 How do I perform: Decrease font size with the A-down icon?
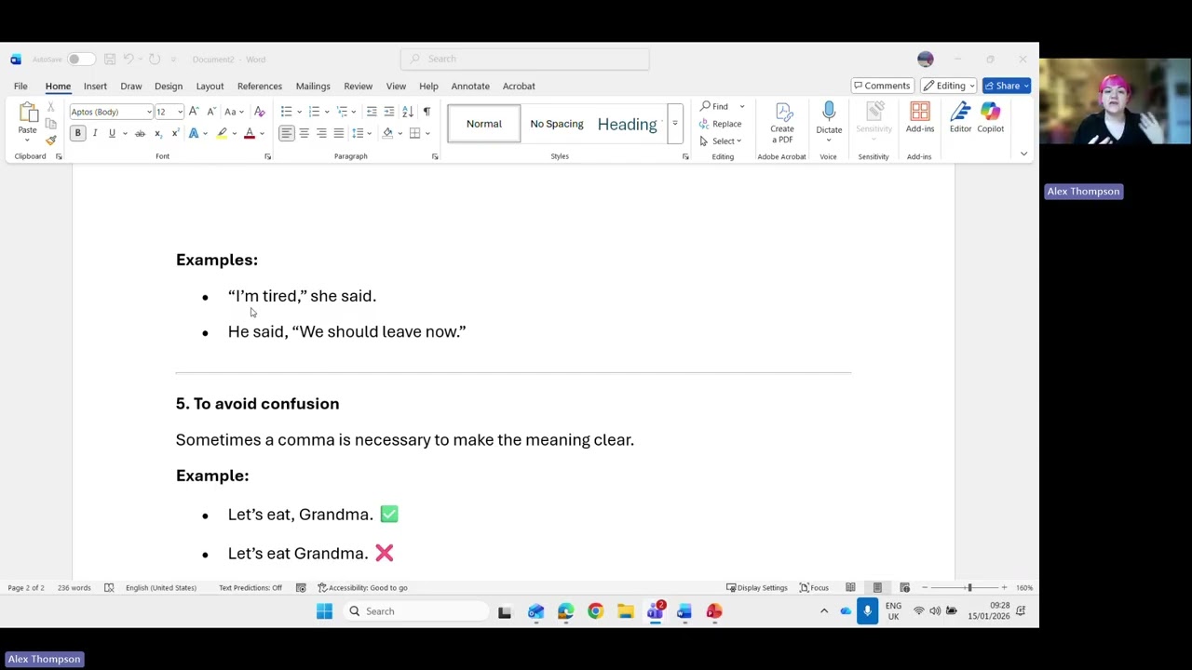click(210, 112)
